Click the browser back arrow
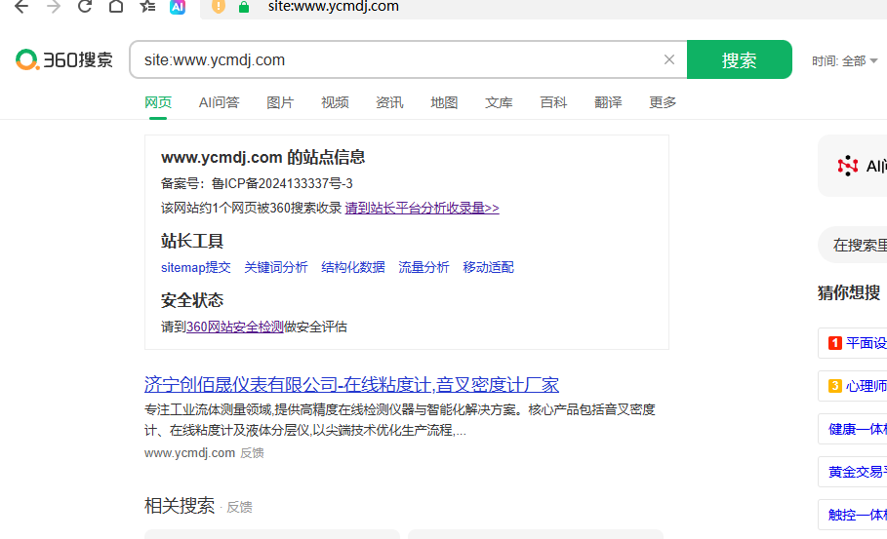The height and width of the screenshot is (539, 887). pyautogui.click(x=21, y=6)
